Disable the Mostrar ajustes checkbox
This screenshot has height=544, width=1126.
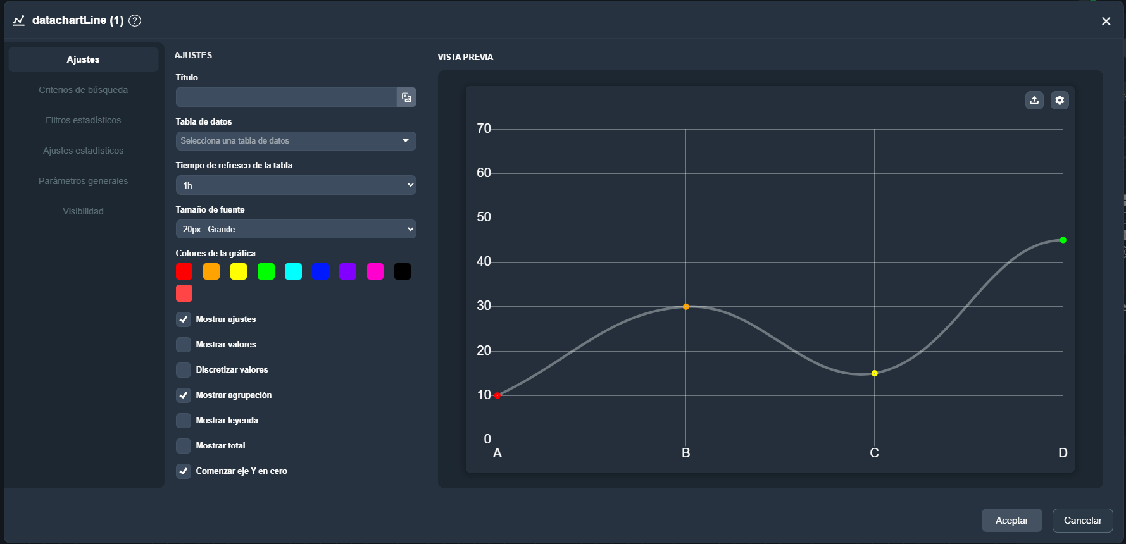(184, 319)
